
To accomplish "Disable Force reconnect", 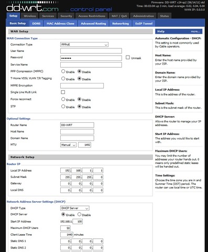I will 79,99.
